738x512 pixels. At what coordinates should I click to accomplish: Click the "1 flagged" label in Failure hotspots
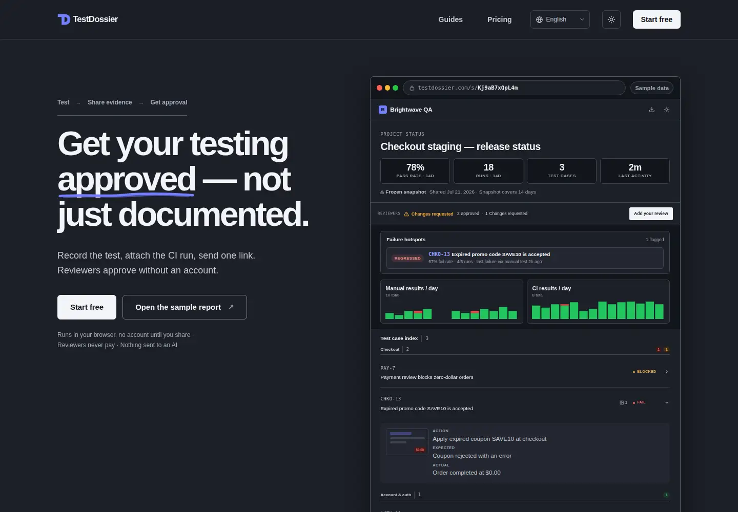point(655,240)
